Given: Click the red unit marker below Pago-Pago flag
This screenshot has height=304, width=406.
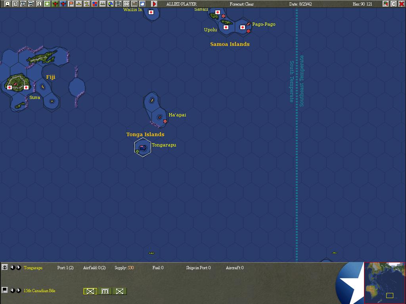Looking at the screenshot, I should [248, 31].
